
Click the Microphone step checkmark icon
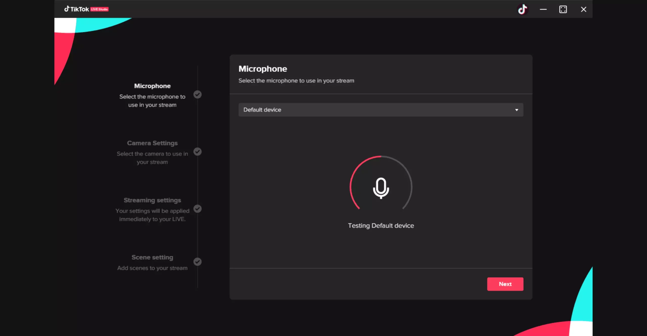(x=197, y=95)
